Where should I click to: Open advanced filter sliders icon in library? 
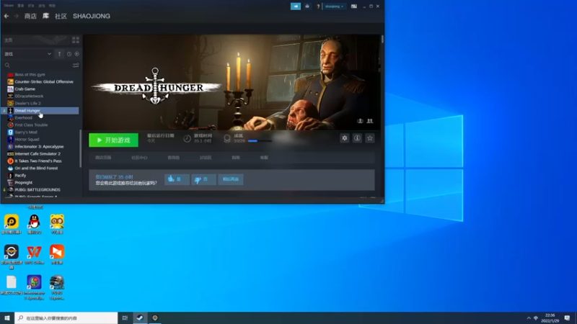click(76, 66)
